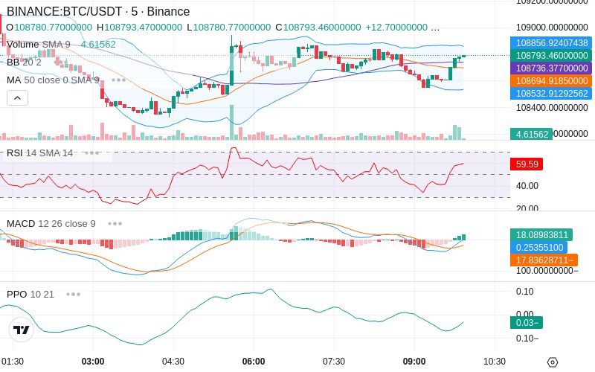Select the RSI 14 SMA 14 legend

40,153
